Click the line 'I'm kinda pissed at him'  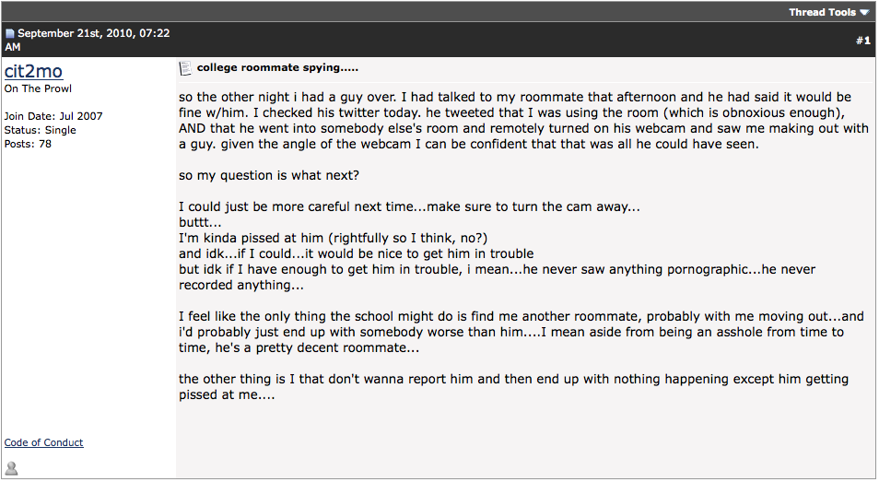click(333, 238)
